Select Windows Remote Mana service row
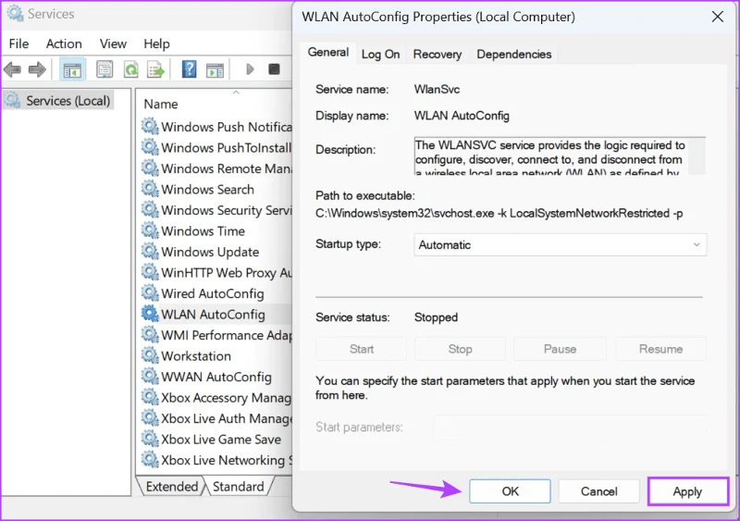Screen dimensions: 740x521 (x=216, y=168)
